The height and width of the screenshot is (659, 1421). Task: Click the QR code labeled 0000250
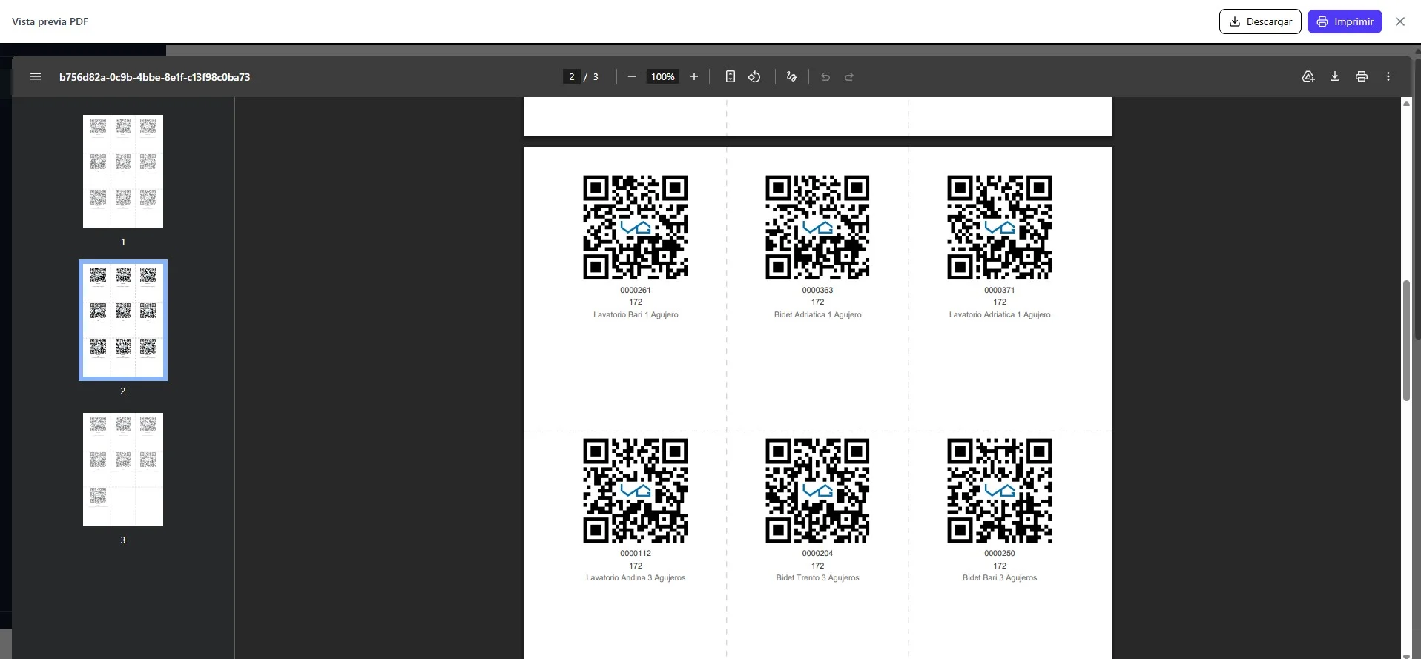(x=1000, y=491)
